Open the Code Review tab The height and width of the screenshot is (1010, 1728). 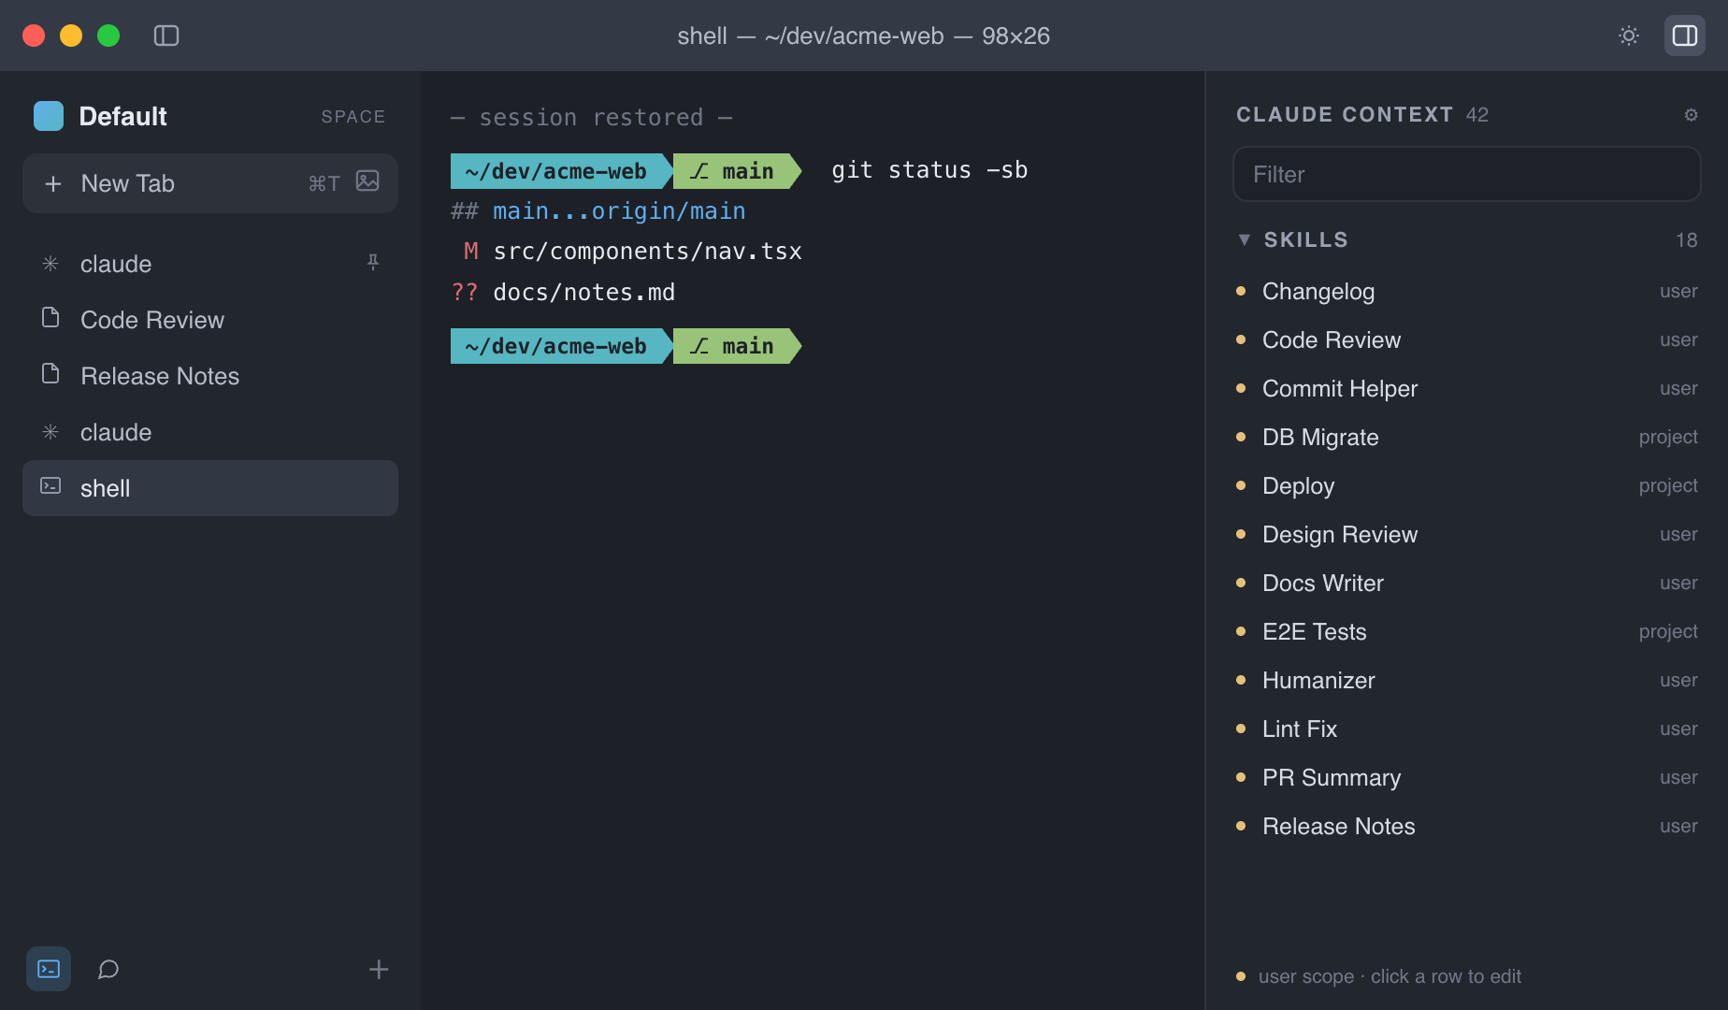[210, 320]
